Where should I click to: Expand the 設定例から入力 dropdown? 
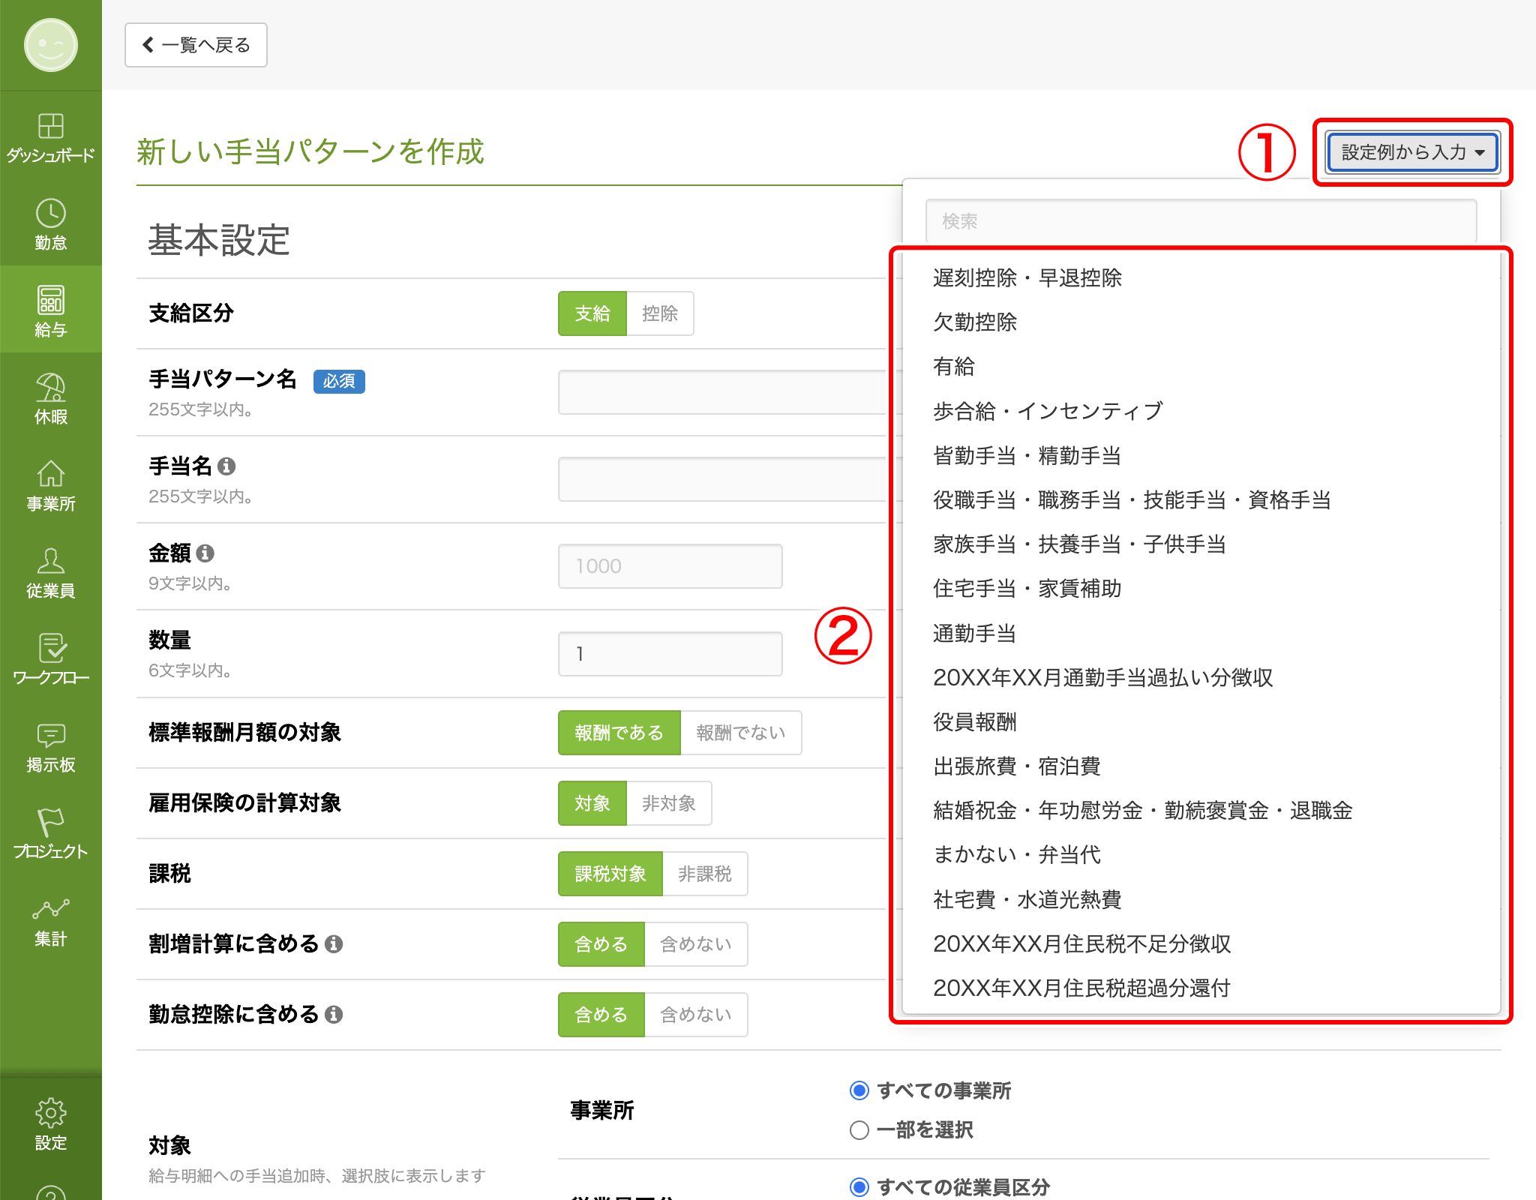click(1412, 152)
